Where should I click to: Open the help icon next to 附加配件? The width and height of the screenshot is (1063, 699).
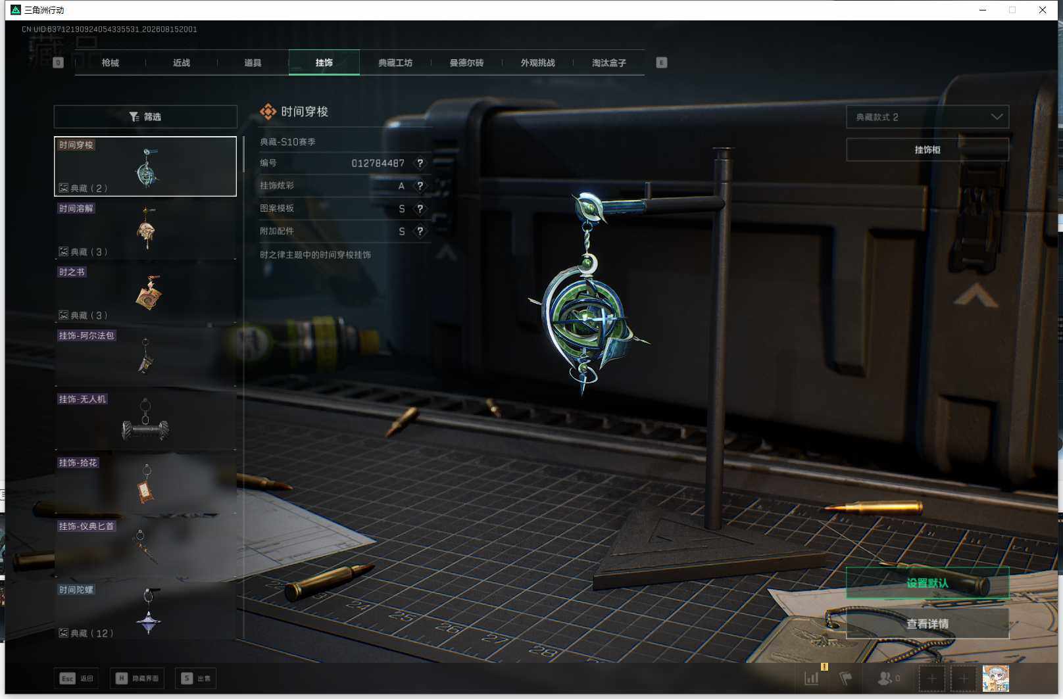pos(420,231)
